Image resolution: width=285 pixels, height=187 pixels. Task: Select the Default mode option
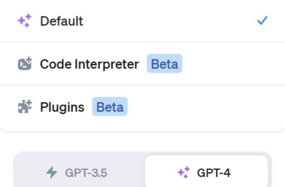click(142, 21)
